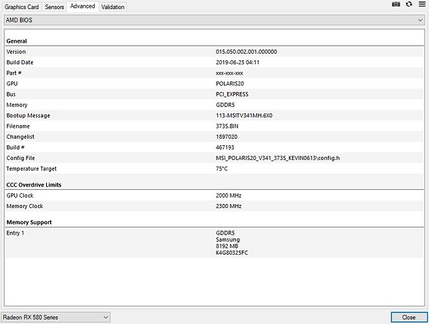The width and height of the screenshot is (429, 324).
Task: Select the Memory Clock value 2300 MHz
Action: tap(228, 206)
